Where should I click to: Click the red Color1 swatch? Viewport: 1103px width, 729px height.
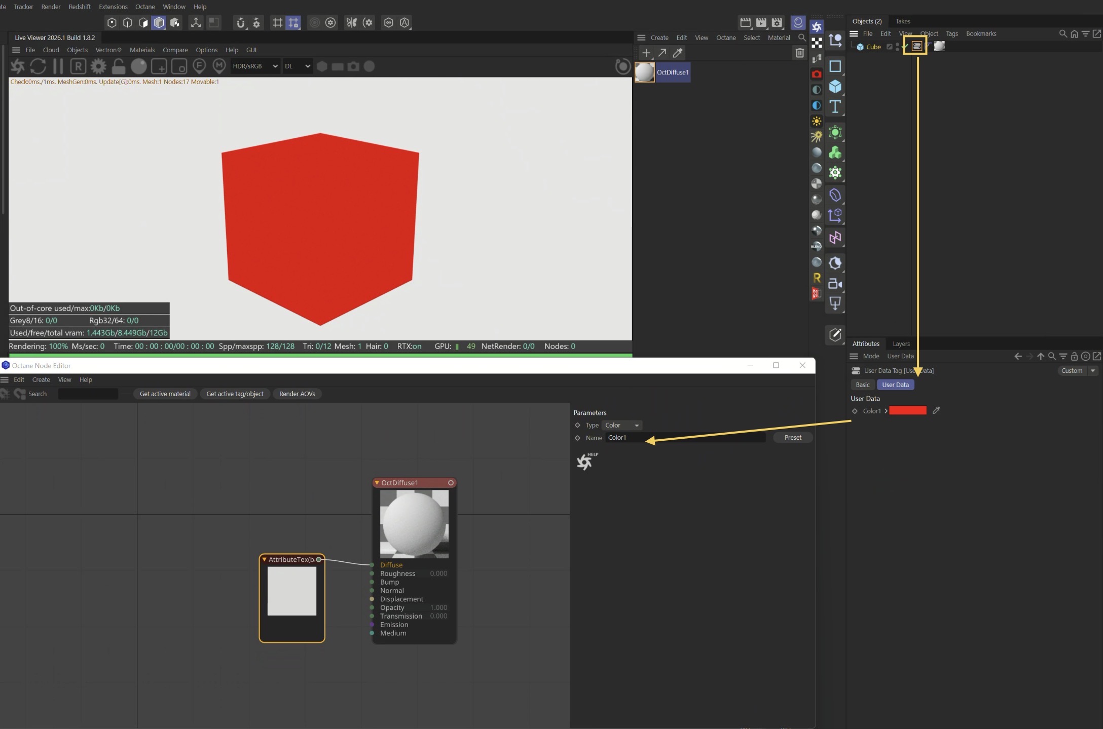click(x=907, y=411)
